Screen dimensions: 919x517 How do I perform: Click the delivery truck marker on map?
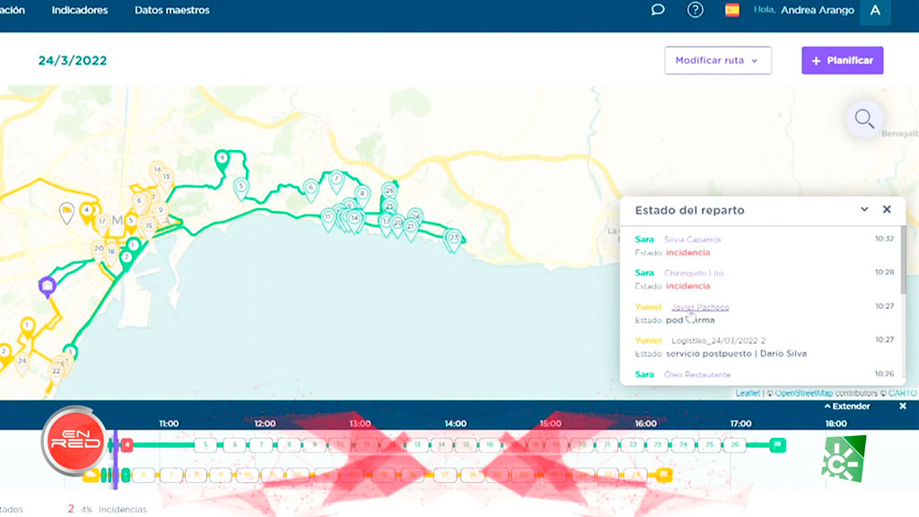66,212
